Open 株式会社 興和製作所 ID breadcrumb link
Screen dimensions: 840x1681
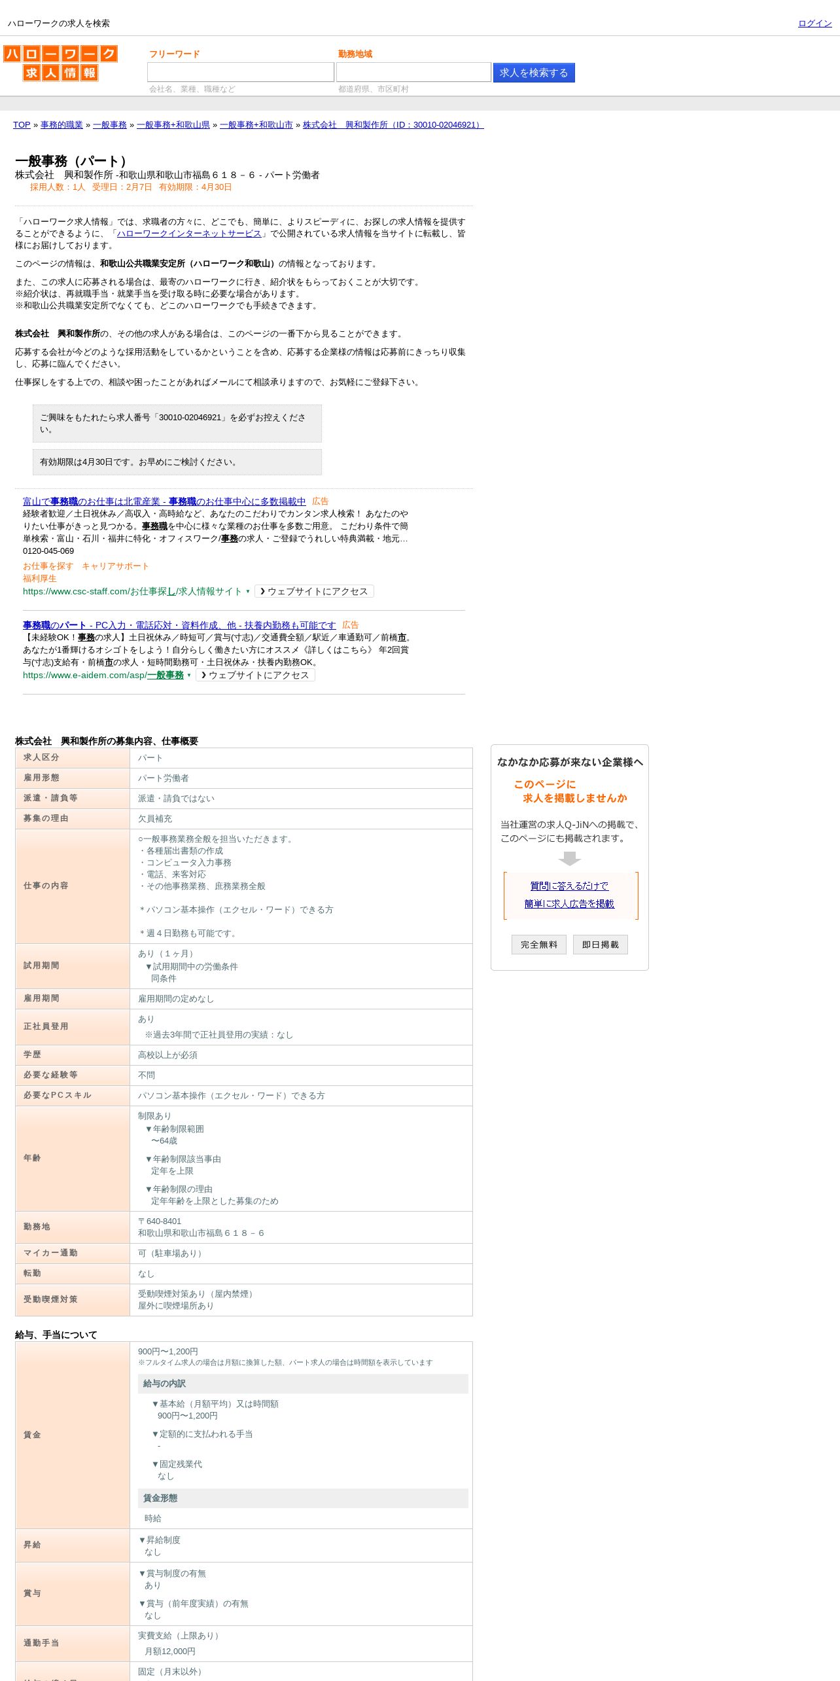[393, 125]
